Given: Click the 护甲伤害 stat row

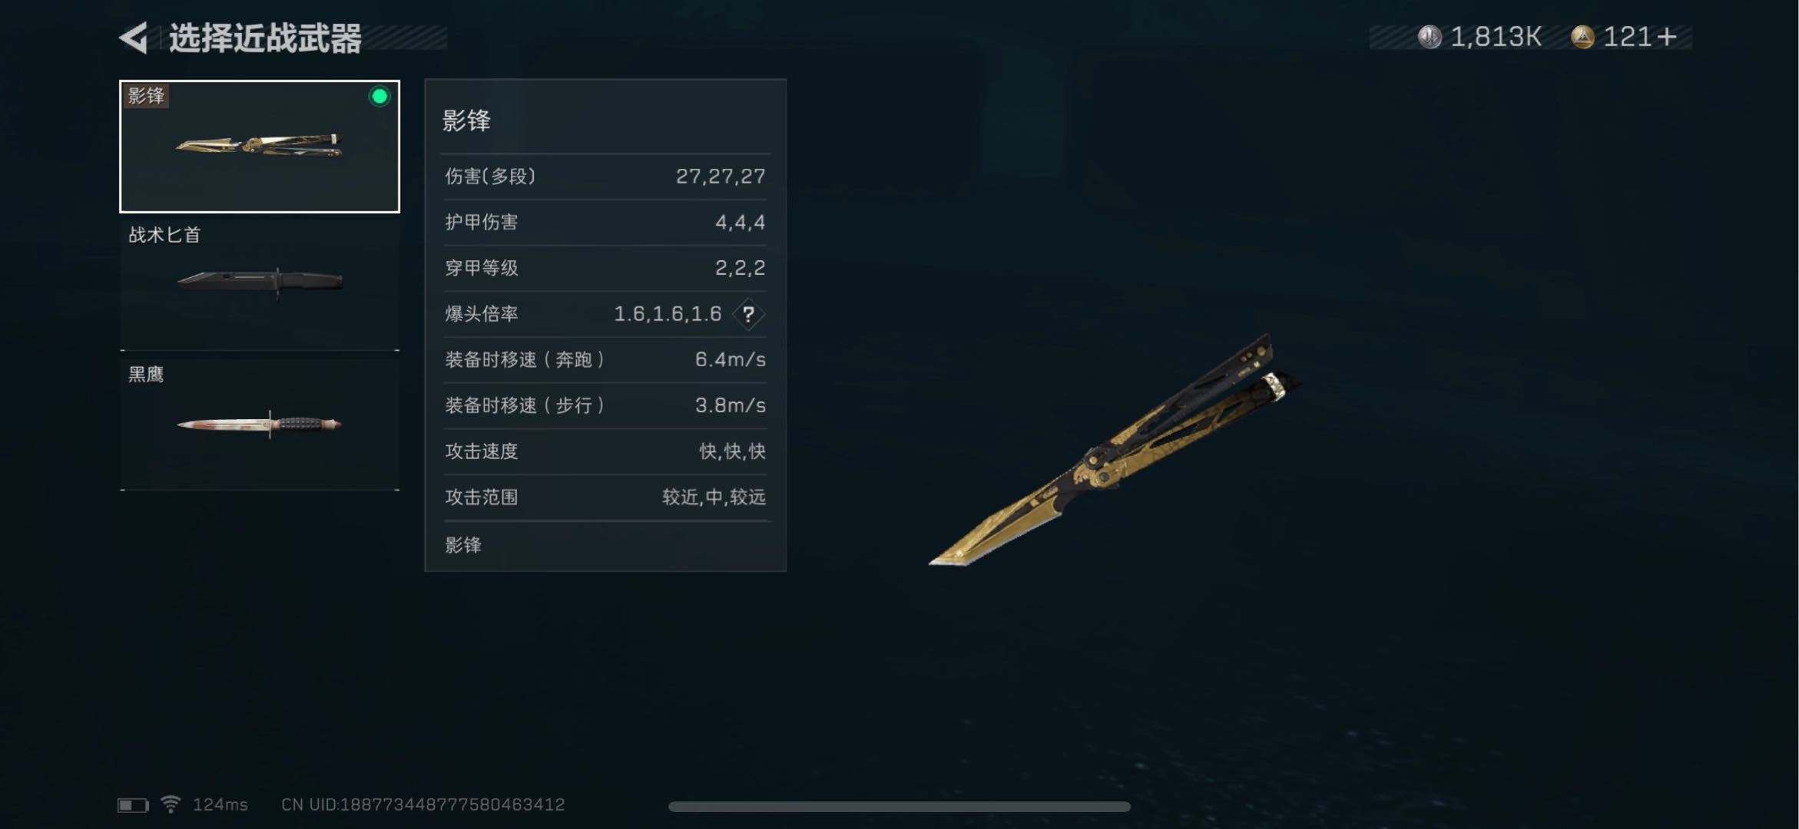Looking at the screenshot, I should point(605,223).
